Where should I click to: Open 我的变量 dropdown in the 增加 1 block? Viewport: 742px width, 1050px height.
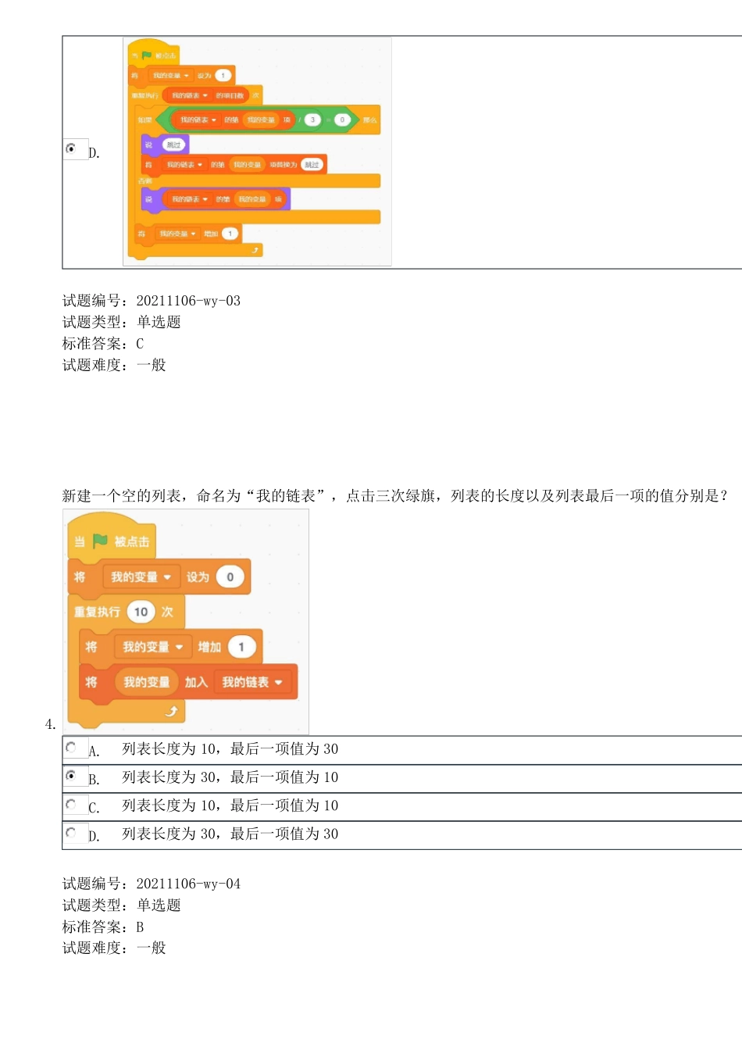pos(153,647)
